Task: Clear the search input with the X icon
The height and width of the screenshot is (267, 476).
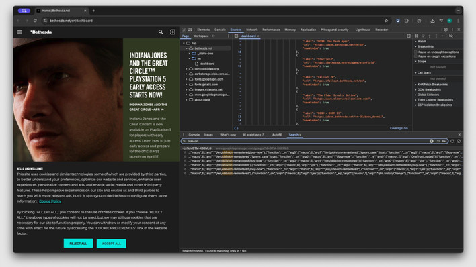Action: pyautogui.click(x=432, y=141)
